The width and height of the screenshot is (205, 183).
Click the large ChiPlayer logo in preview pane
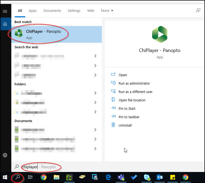[160, 34]
